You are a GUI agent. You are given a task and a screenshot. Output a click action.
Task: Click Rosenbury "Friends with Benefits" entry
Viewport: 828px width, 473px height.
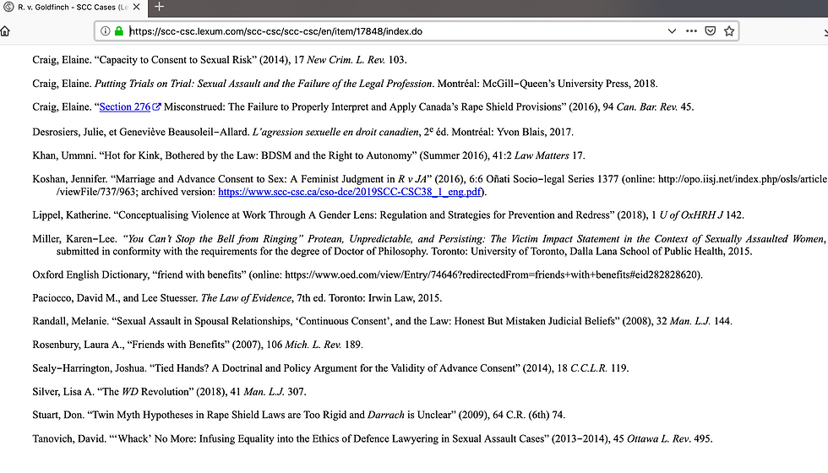(x=198, y=345)
